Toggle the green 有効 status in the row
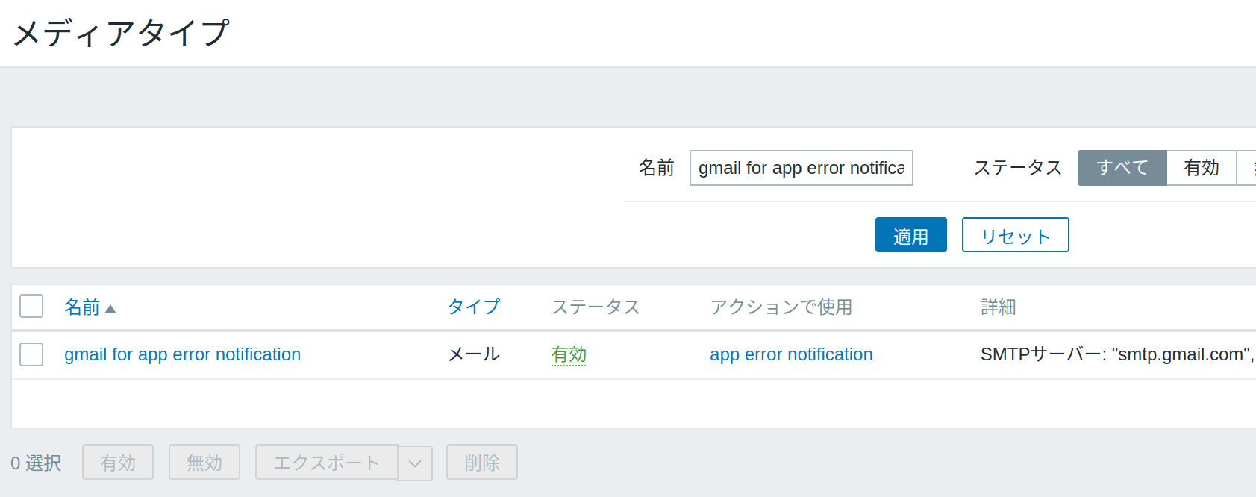The image size is (1256, 497). pos(569,354)
